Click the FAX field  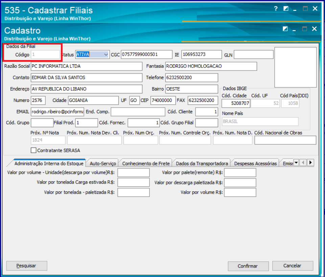(203, 100)
